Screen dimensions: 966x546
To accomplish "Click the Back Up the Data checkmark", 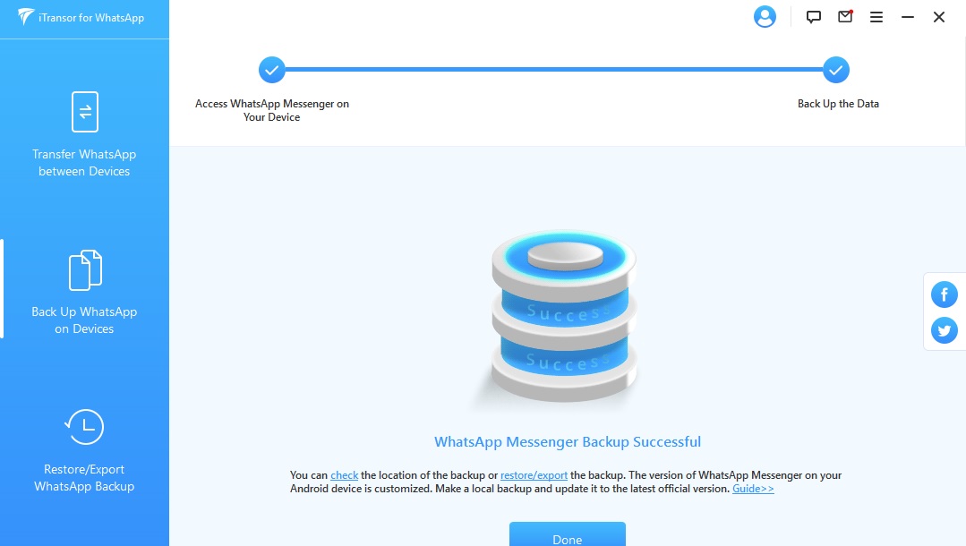I will [x=836, y=70].
